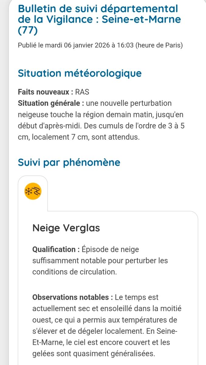Click the 'conditions de circulation' text
This screenshot has width=206, height=365.
74,272
